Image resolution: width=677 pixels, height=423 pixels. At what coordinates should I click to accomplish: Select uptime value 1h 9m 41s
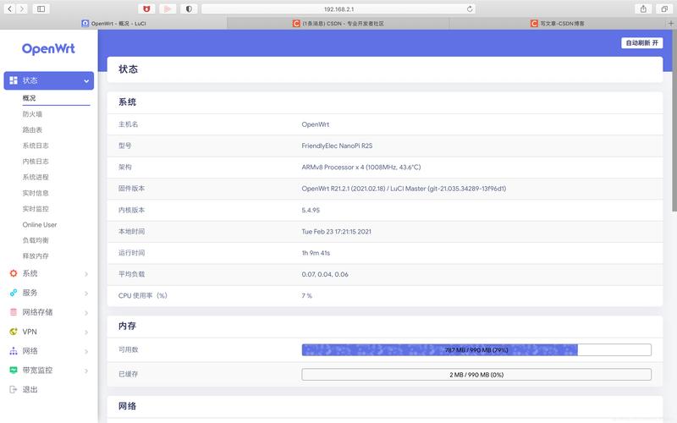click(x=316, y=253)
